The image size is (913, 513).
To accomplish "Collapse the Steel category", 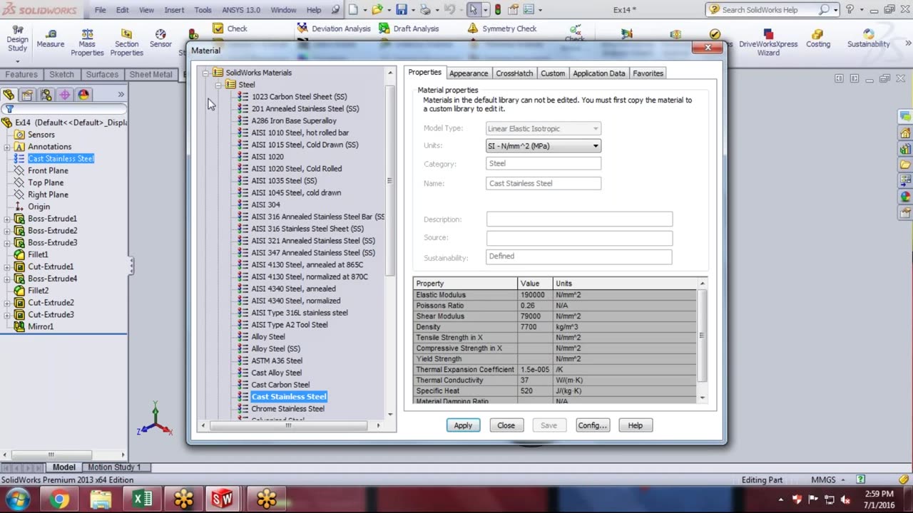I will [x=218, y=85].
